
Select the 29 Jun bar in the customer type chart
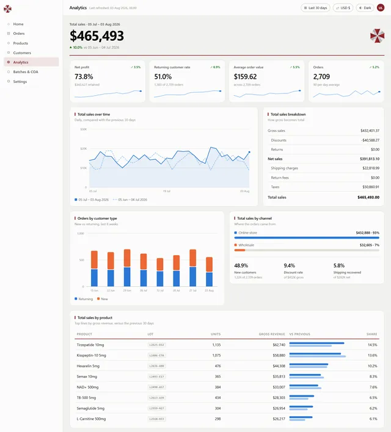pyautogui.click(x=127, y=268)
